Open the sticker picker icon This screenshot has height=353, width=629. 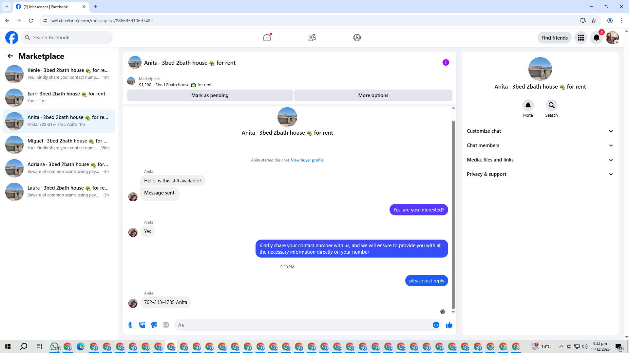click(x=154, y=325)
